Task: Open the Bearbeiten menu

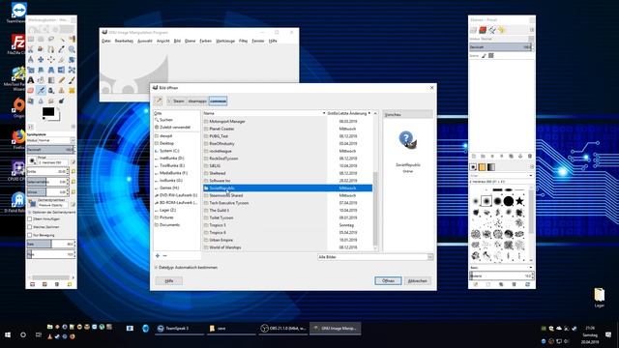Action: click(124, 41)
